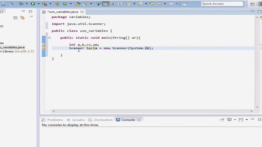Click the 'package variables;' code line
Image resolution: width=262 pixels, height=147 pixels.
click(x=71, y=17)
